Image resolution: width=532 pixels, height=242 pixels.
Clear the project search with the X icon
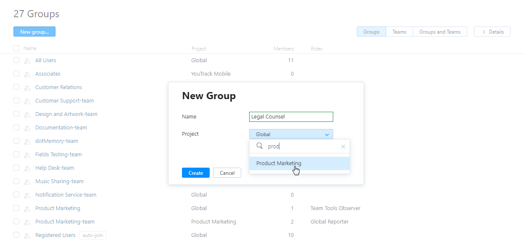(343, 147)
